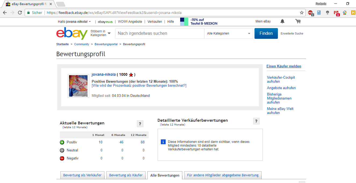Screen dimensions: 356x183
Task: Open the Mein eBay menu
Action: click(x=263, y=21)
